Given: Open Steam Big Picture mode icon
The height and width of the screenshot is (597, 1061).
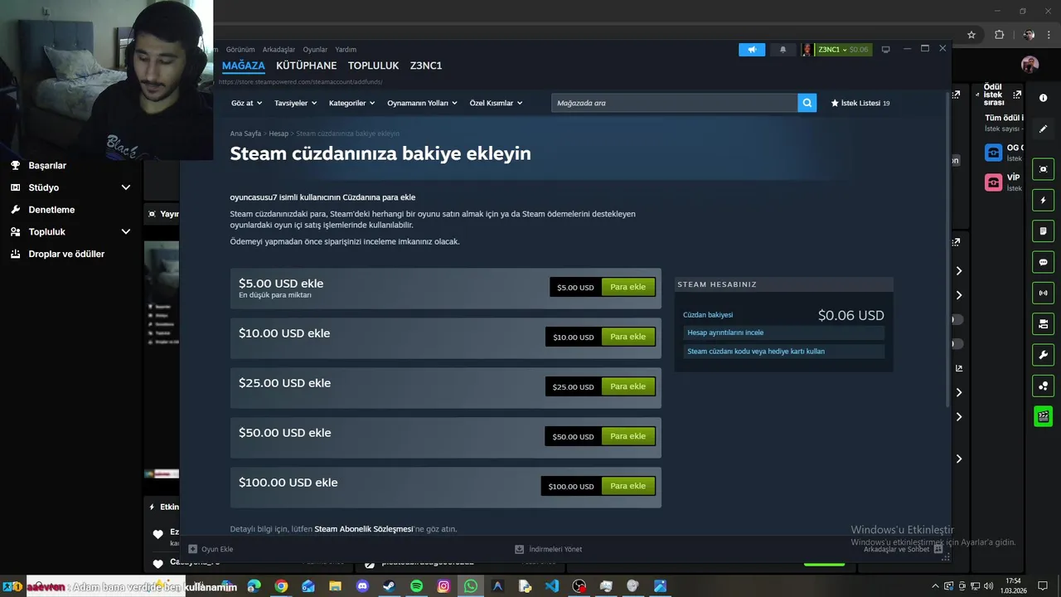Looking at the screenshot, I should [x=885, y=50].
